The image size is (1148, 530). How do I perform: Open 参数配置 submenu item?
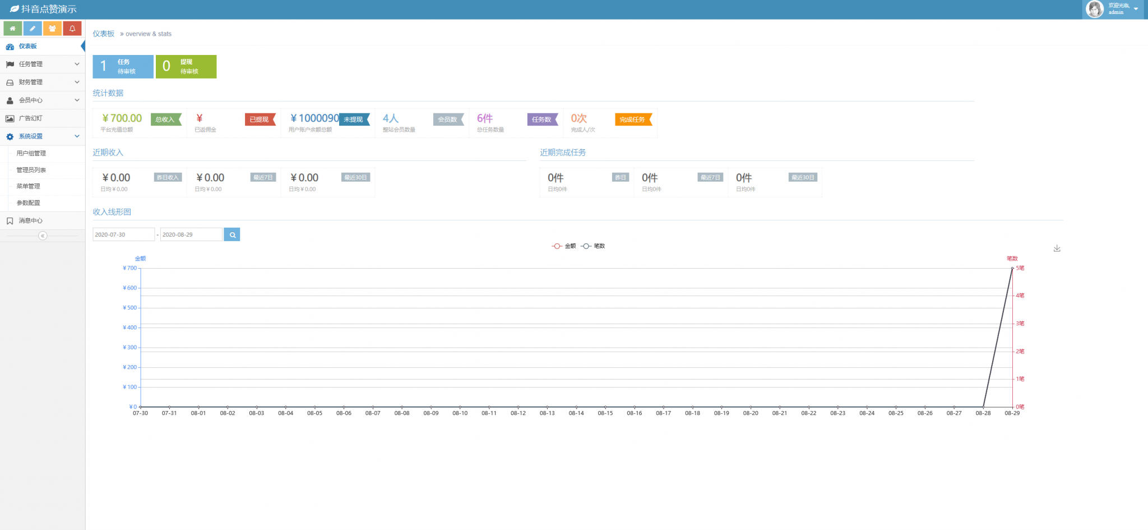pyautogui.click(x=29, y=203)
